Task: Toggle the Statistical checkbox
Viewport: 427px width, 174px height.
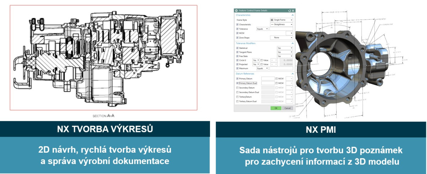Action: point(237,48)
